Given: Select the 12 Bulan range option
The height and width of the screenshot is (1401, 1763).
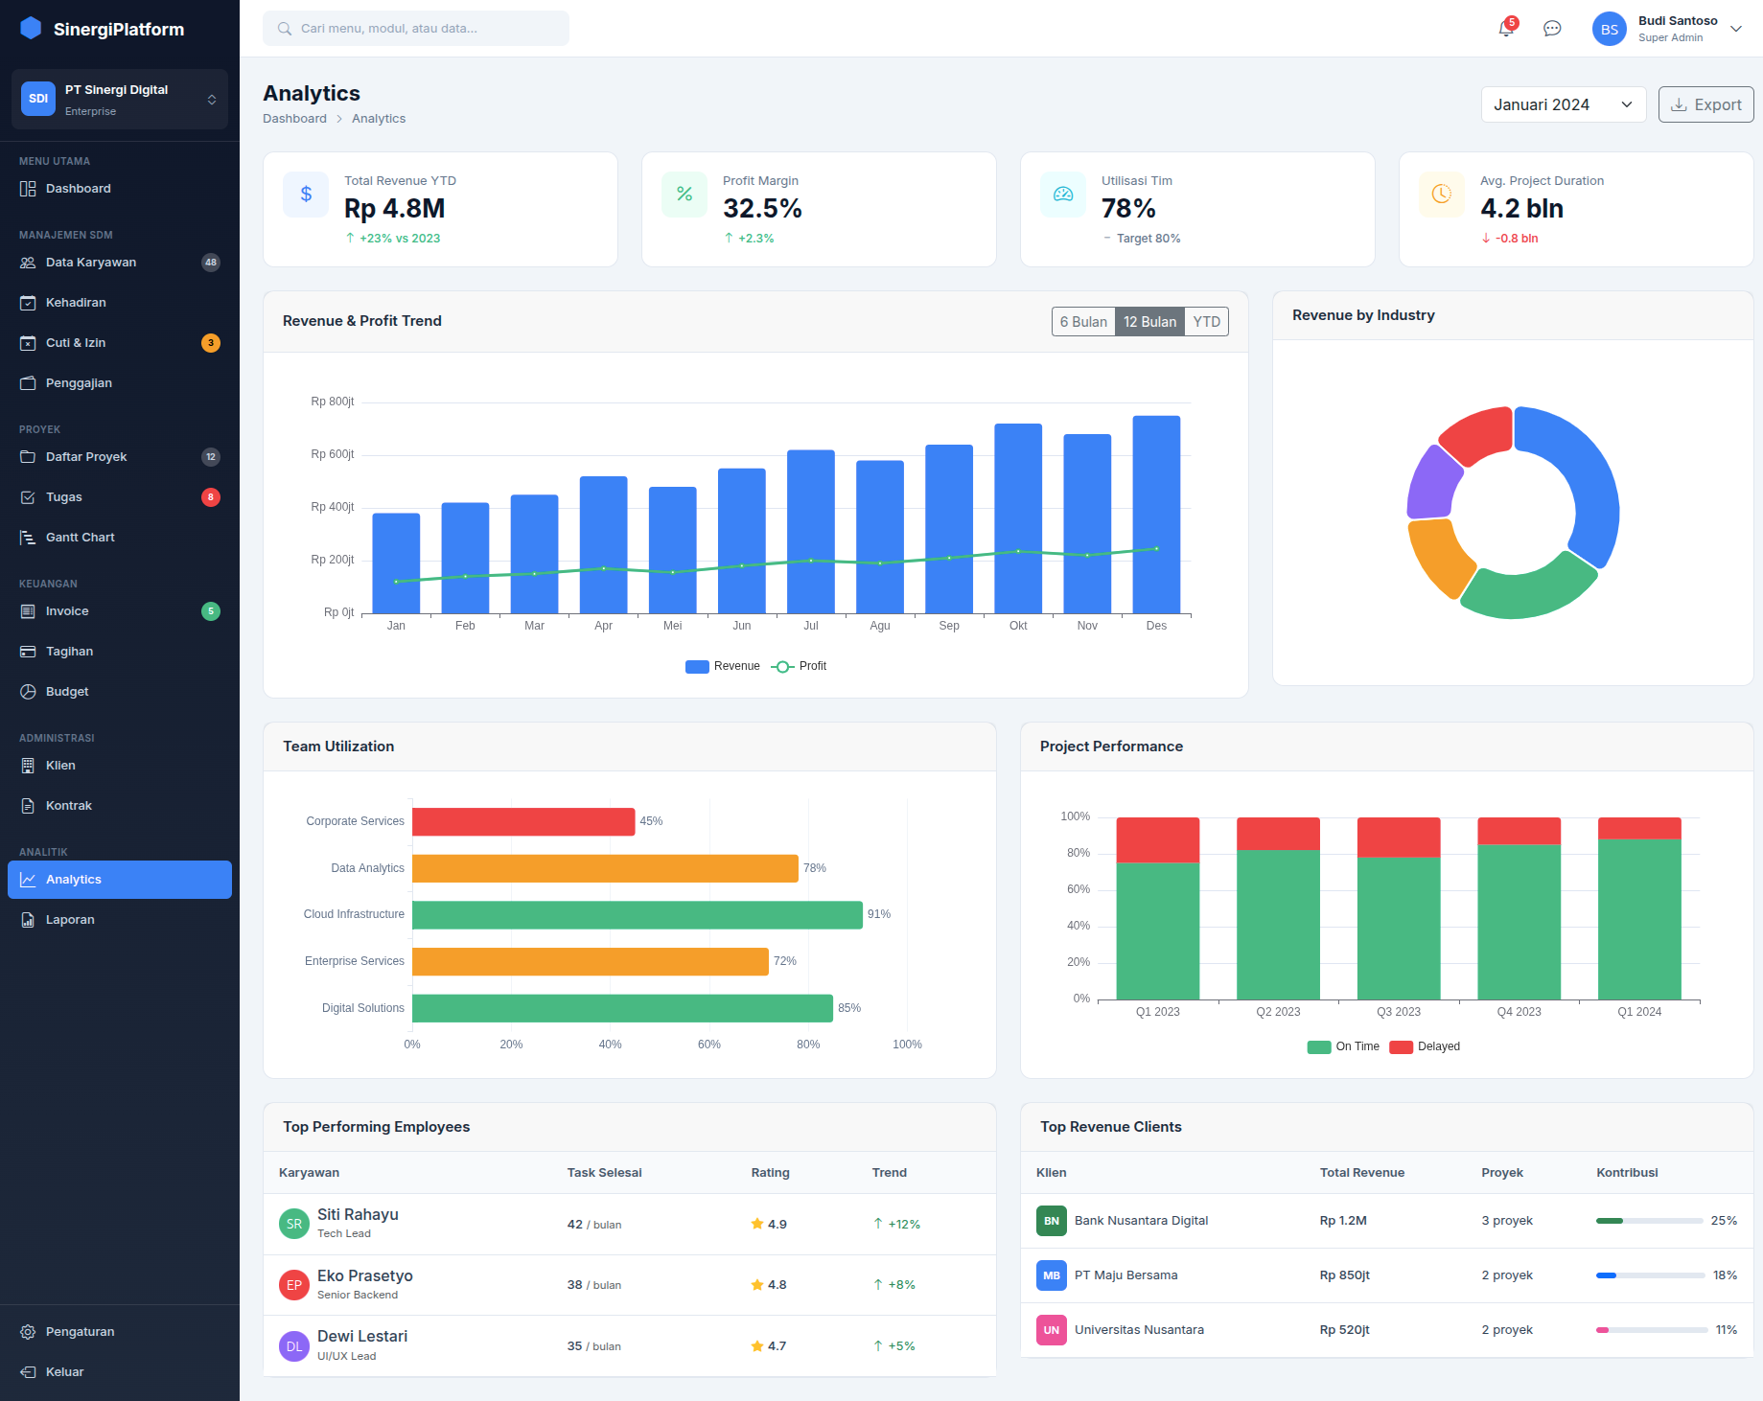Looking at the screenshot, I should 1149,322.
